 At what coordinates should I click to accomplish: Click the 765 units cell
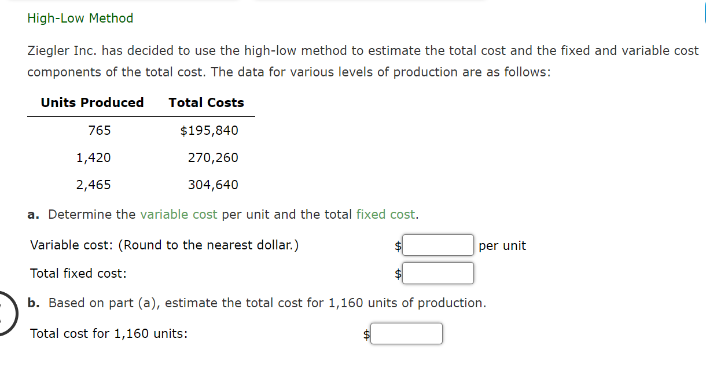pyautogui.click(x=100, y=131)
